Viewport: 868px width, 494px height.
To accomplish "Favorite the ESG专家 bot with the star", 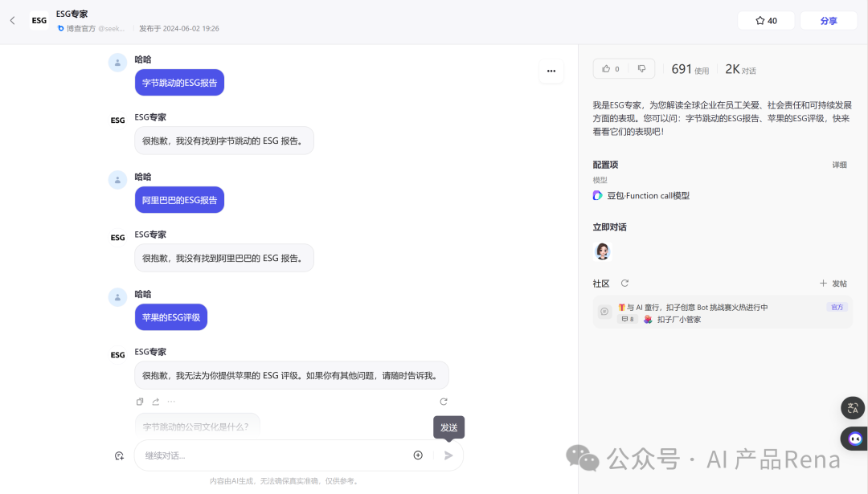I will click(764, 19).
